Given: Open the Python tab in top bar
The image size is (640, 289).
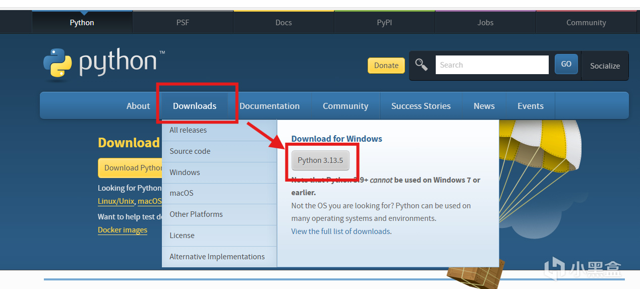Looking at the screenshot, I should click(82, 23).
